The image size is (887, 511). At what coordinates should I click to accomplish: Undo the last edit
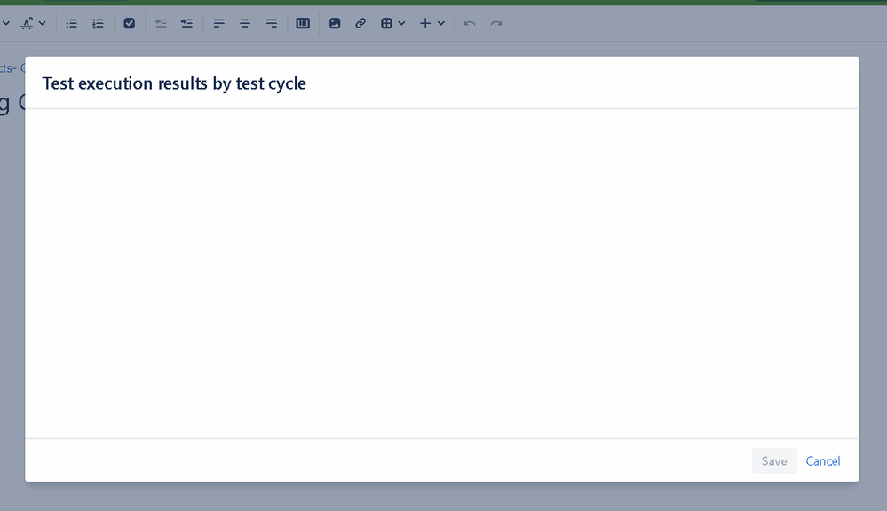470,23
